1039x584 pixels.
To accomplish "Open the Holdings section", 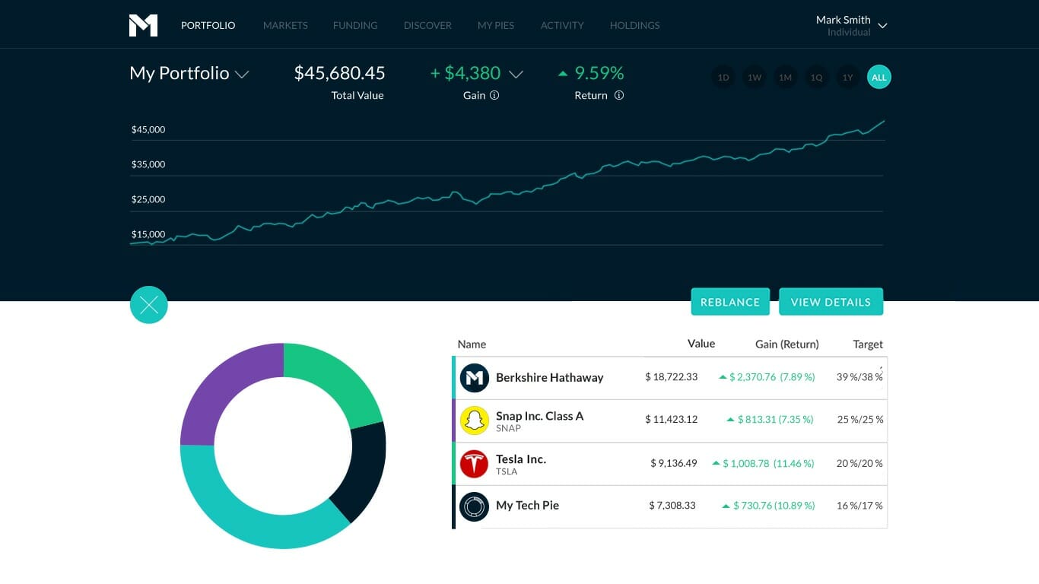I will click(x=634, y=25).
